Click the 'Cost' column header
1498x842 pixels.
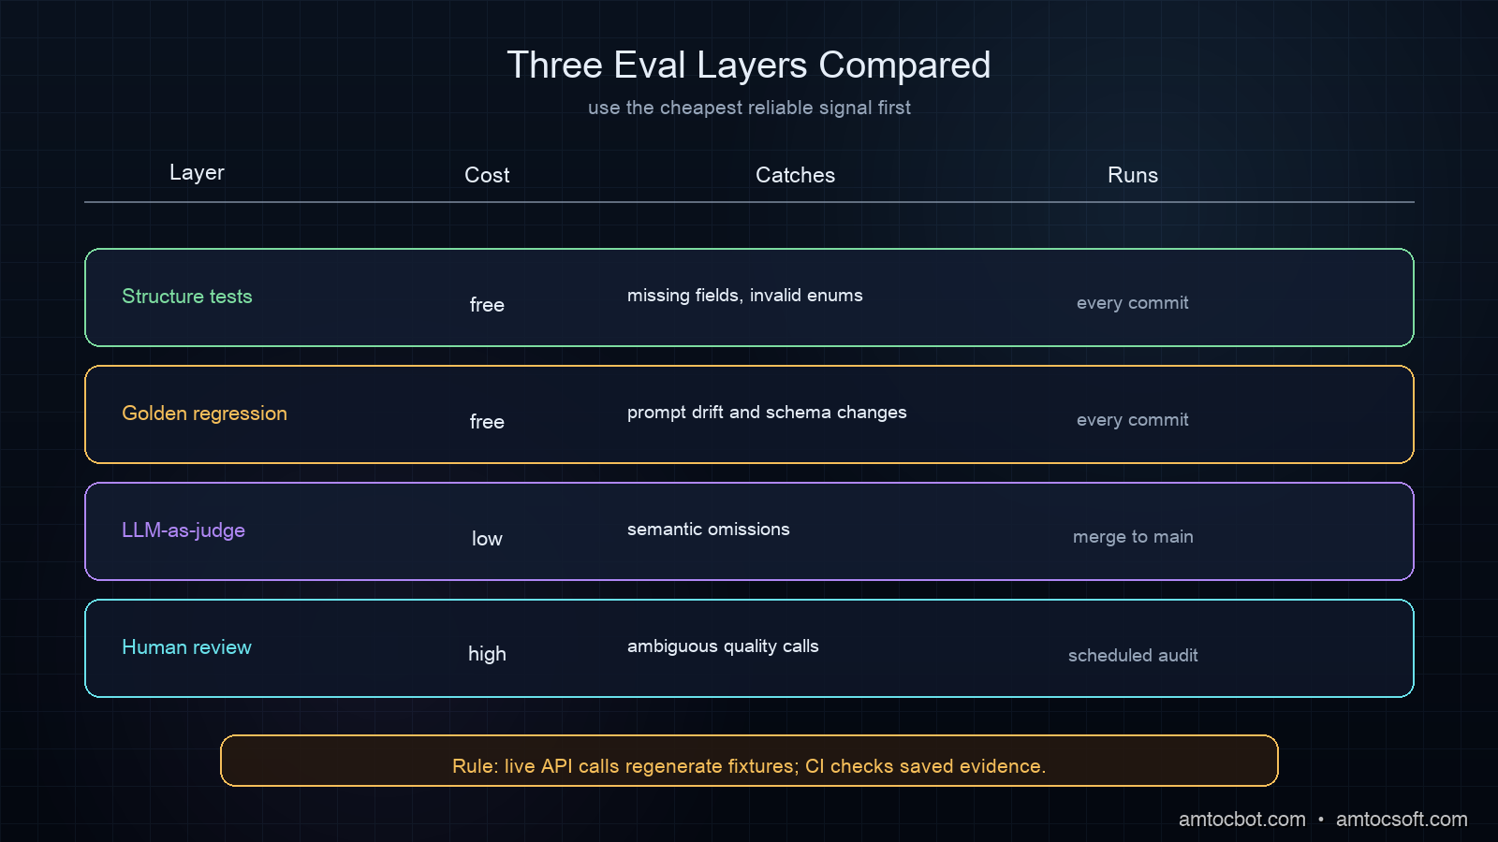click(x=487, y=175)
